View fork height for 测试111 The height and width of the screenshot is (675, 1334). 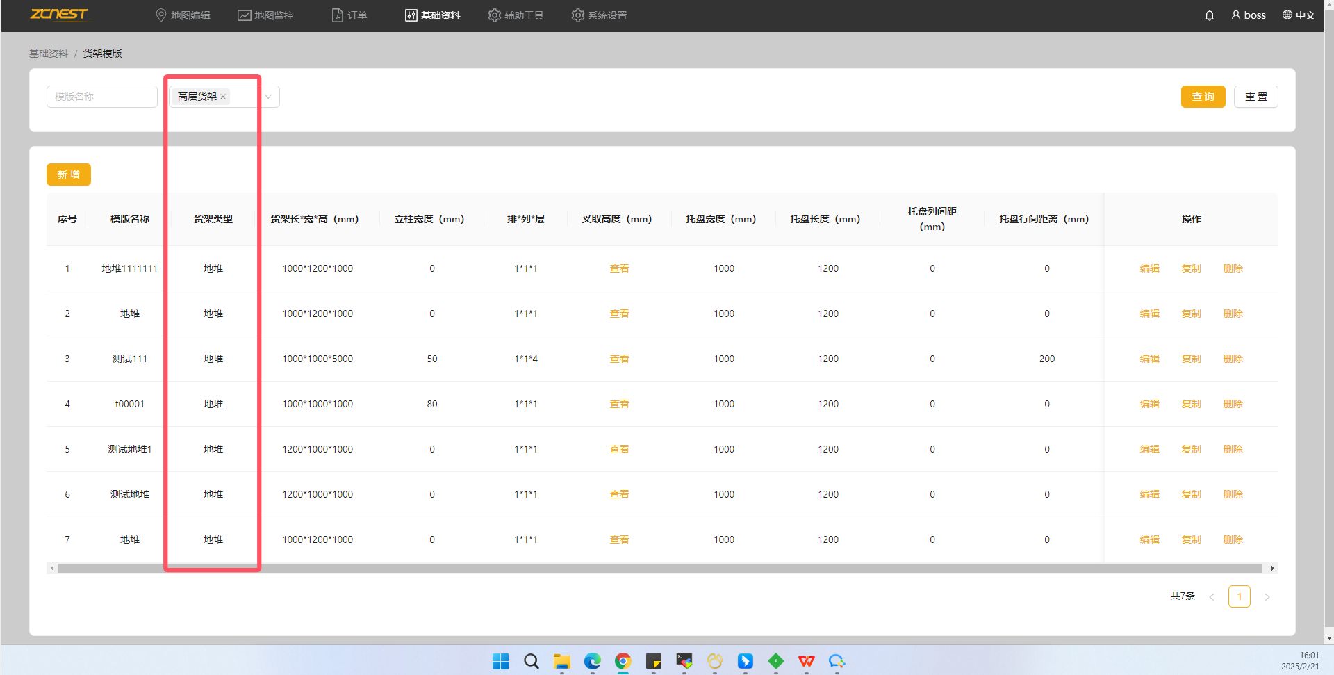[620, 359]
